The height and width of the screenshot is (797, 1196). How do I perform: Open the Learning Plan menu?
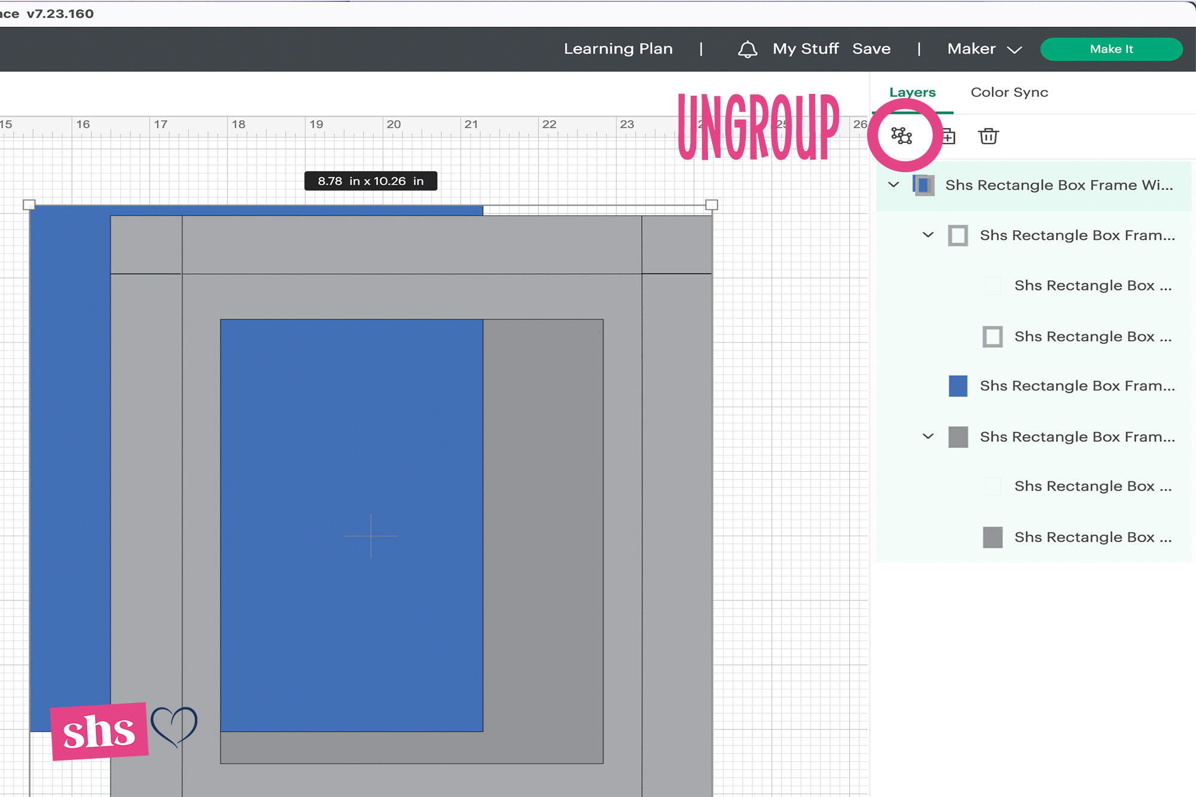tap(618, 49)
